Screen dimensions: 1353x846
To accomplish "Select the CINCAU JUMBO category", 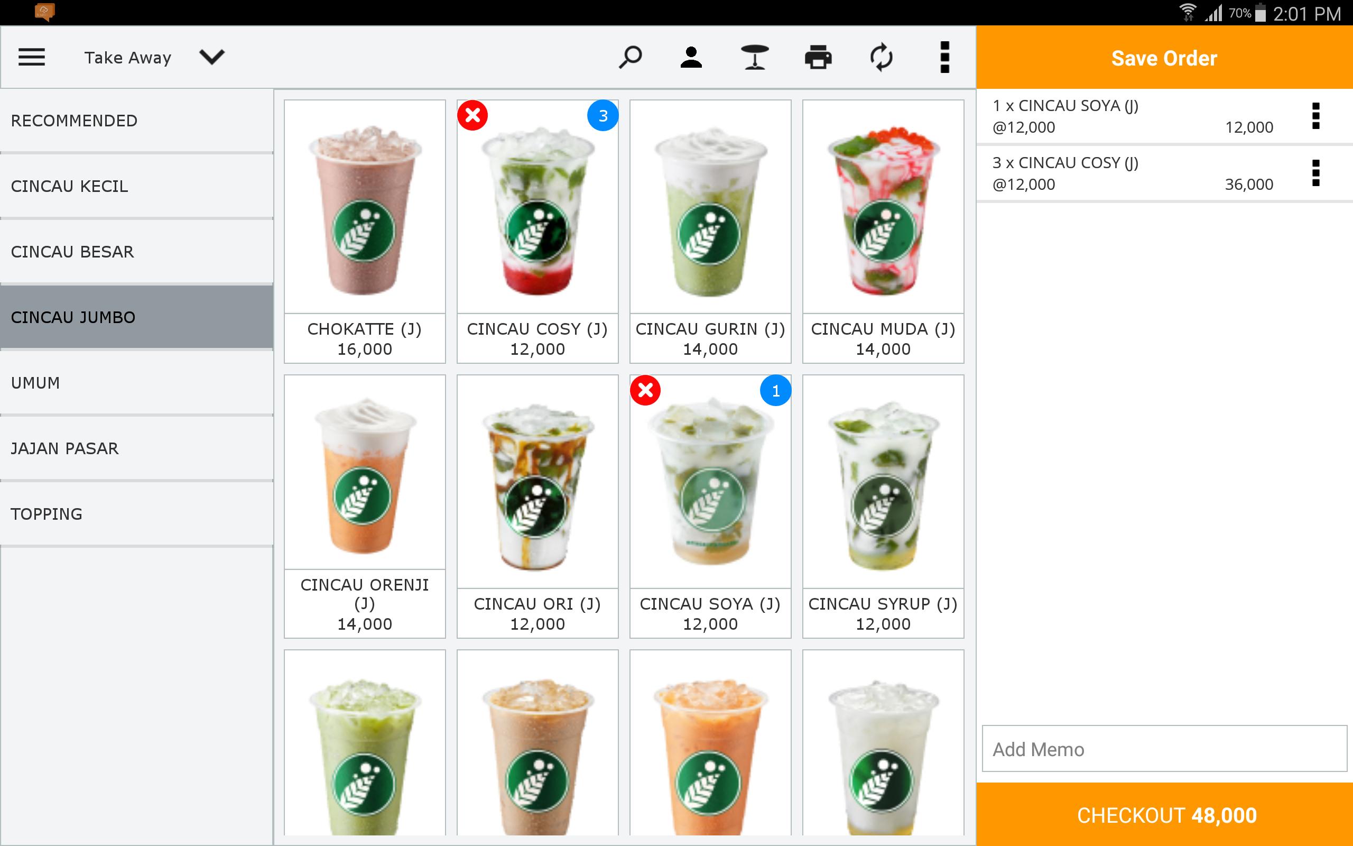I will [x=136, y=317].
